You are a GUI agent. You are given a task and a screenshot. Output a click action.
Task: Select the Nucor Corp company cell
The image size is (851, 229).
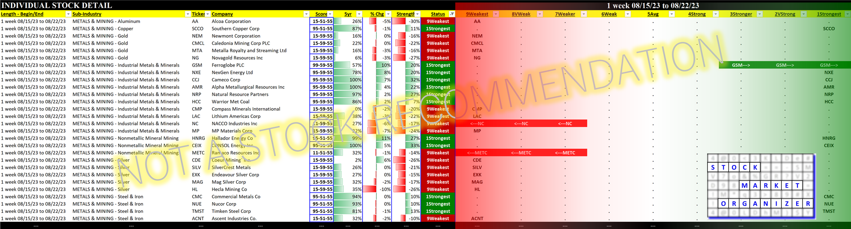[224, 204]
